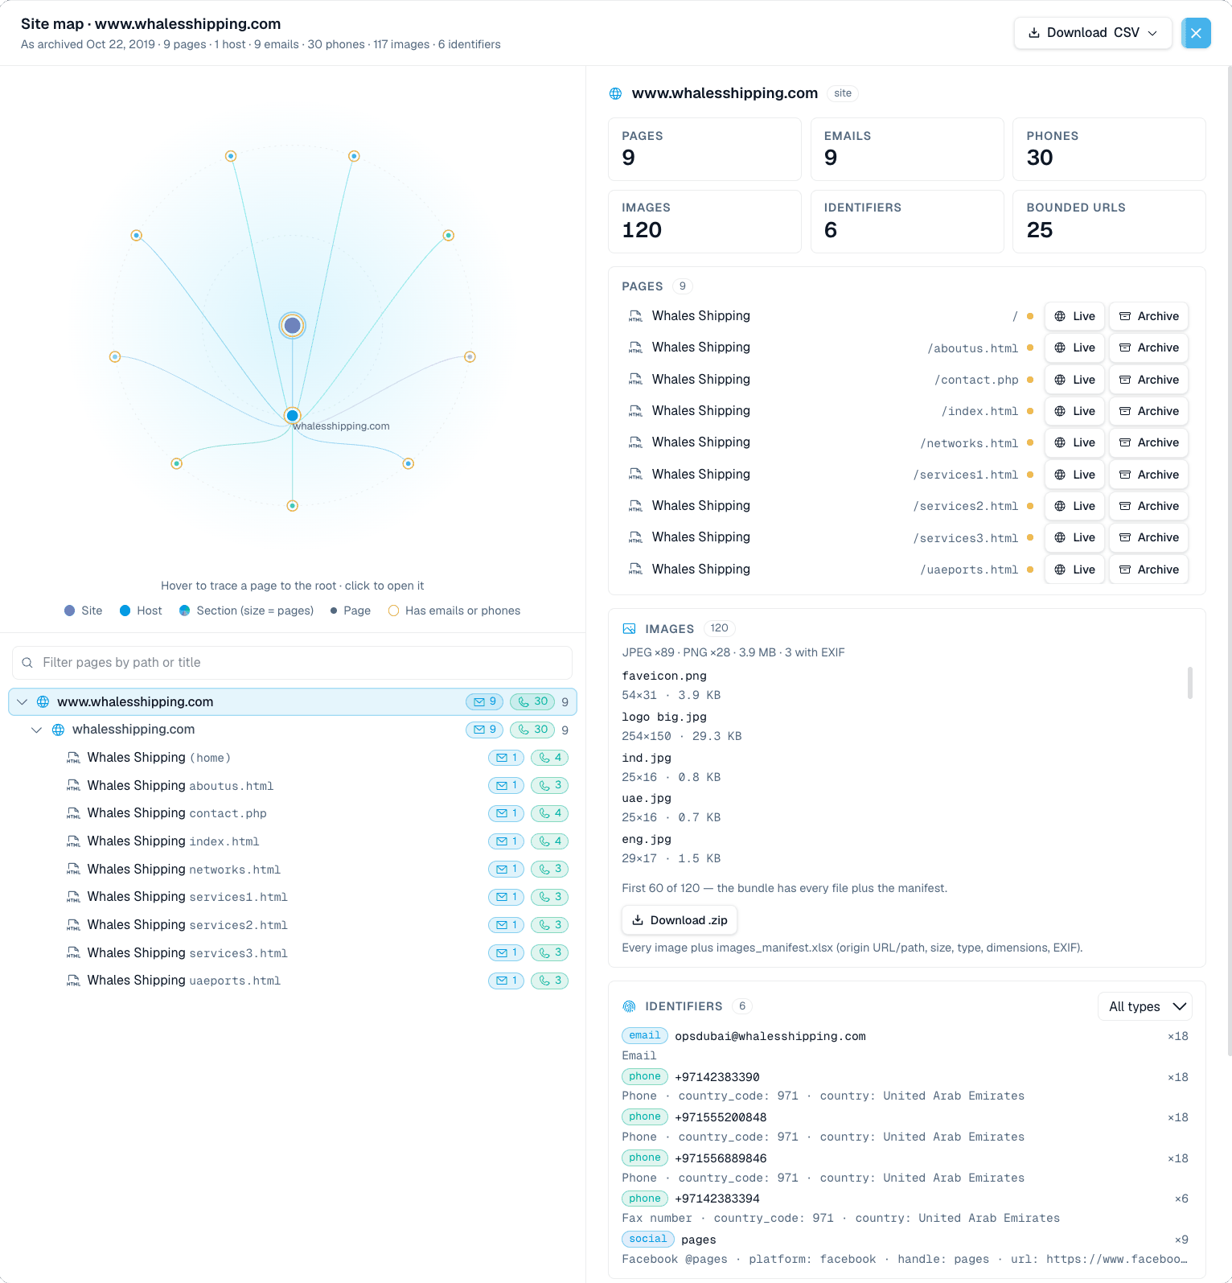1232x1283 pixels.
Task: Click email count badge on whalesshipping.com host row
Action: tap(485, 730)
